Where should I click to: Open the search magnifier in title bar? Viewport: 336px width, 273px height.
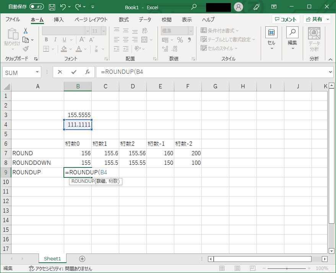[x=194, y=7]
